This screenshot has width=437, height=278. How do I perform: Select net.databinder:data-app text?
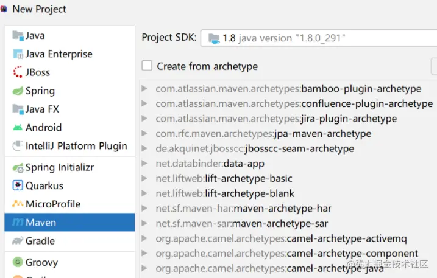tap(210, 164)
